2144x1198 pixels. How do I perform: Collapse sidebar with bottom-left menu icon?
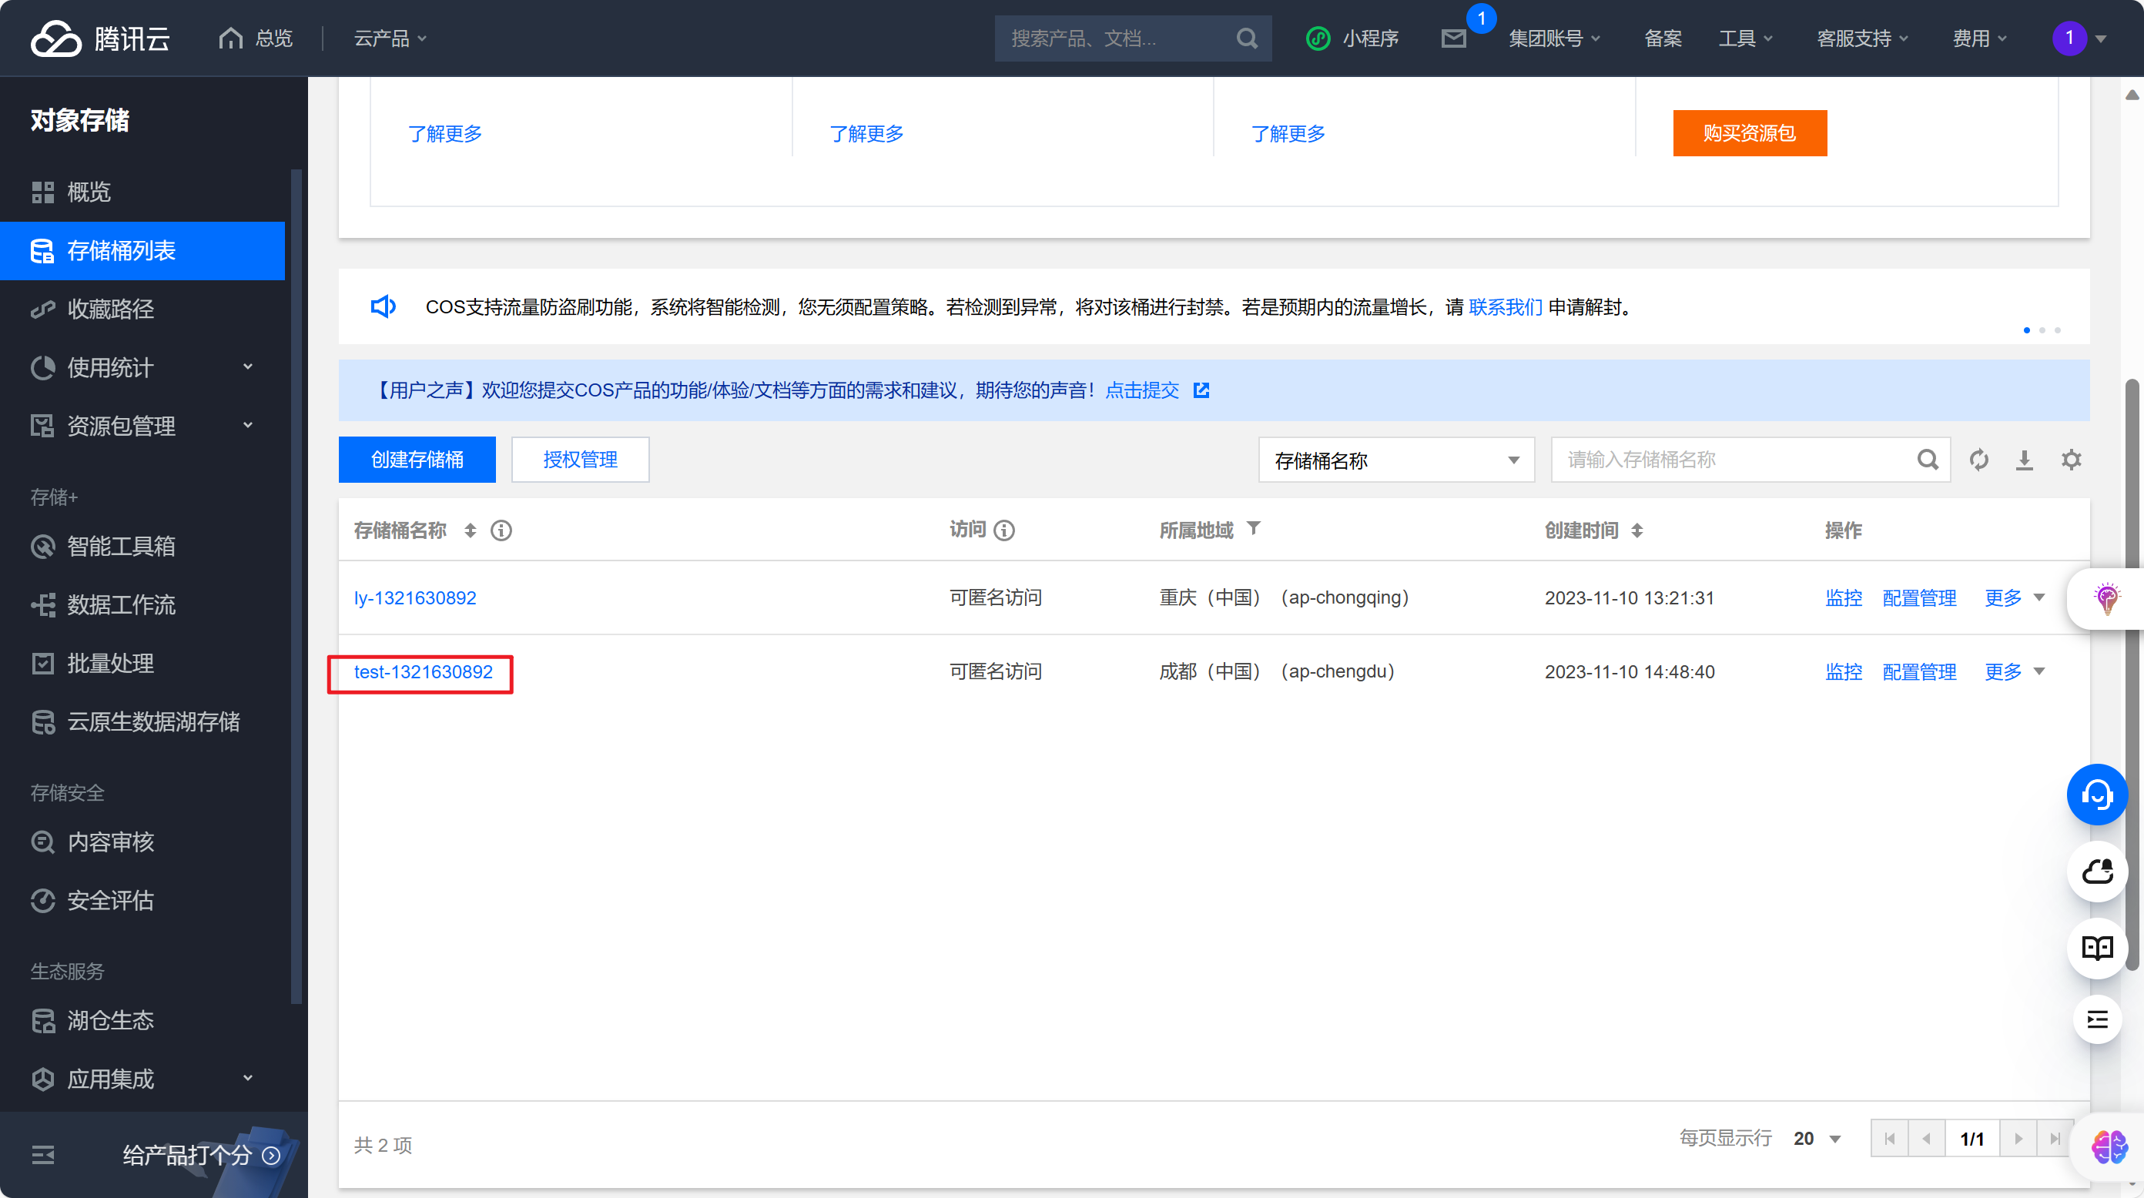coord(42,1155)
